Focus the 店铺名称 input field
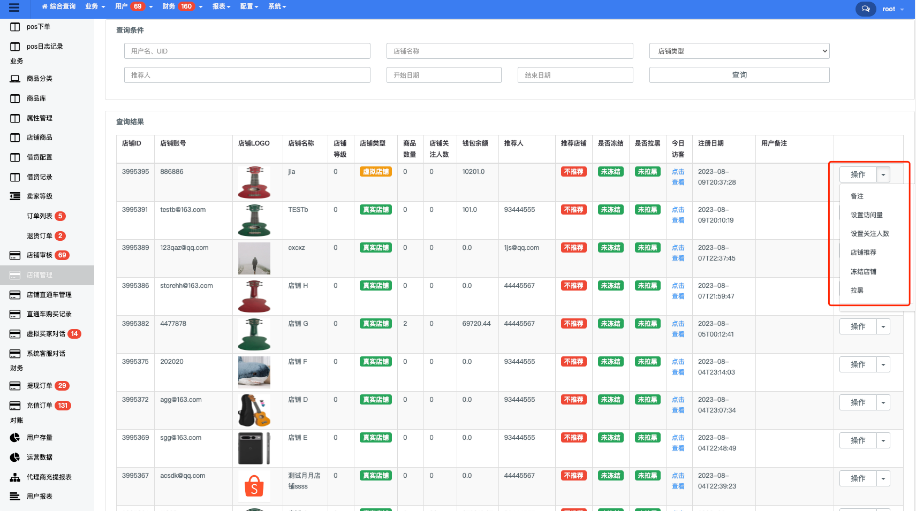 510,51
